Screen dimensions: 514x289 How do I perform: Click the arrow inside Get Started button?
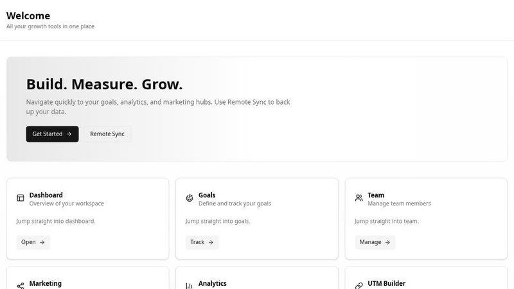pyautogui.click(x=69, y=134)
